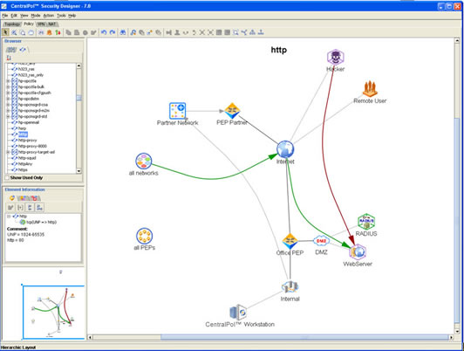Screen dimensions: 464x351
Task: Select the CentralPol Workstation node
Action: point(238,312)
